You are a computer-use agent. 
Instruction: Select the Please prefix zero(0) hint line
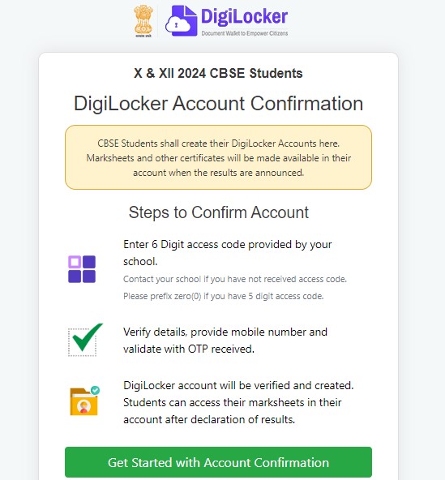(224, 296)
